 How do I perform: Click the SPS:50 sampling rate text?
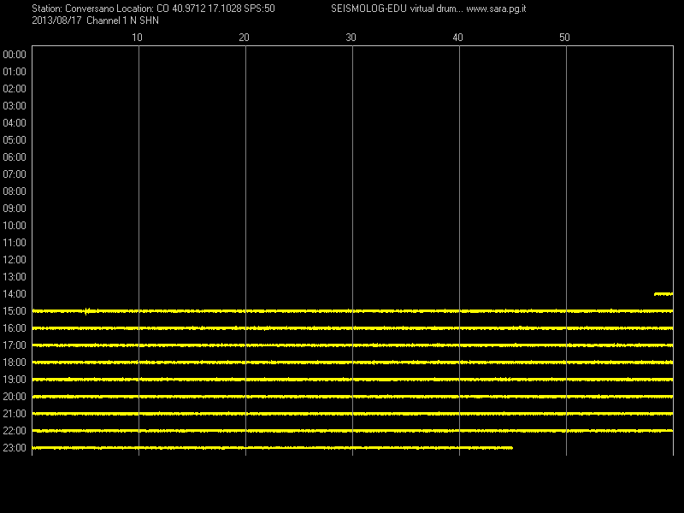(x=260, y=9)
